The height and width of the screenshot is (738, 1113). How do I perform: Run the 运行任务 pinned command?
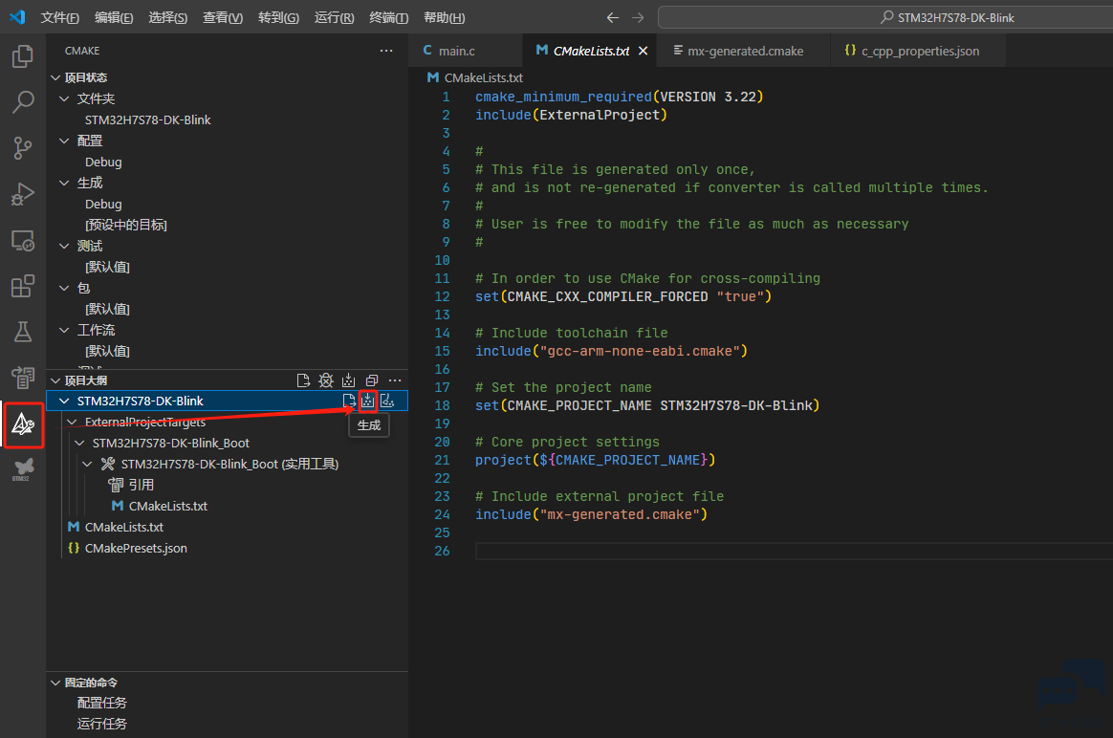(x=101, y=724)
